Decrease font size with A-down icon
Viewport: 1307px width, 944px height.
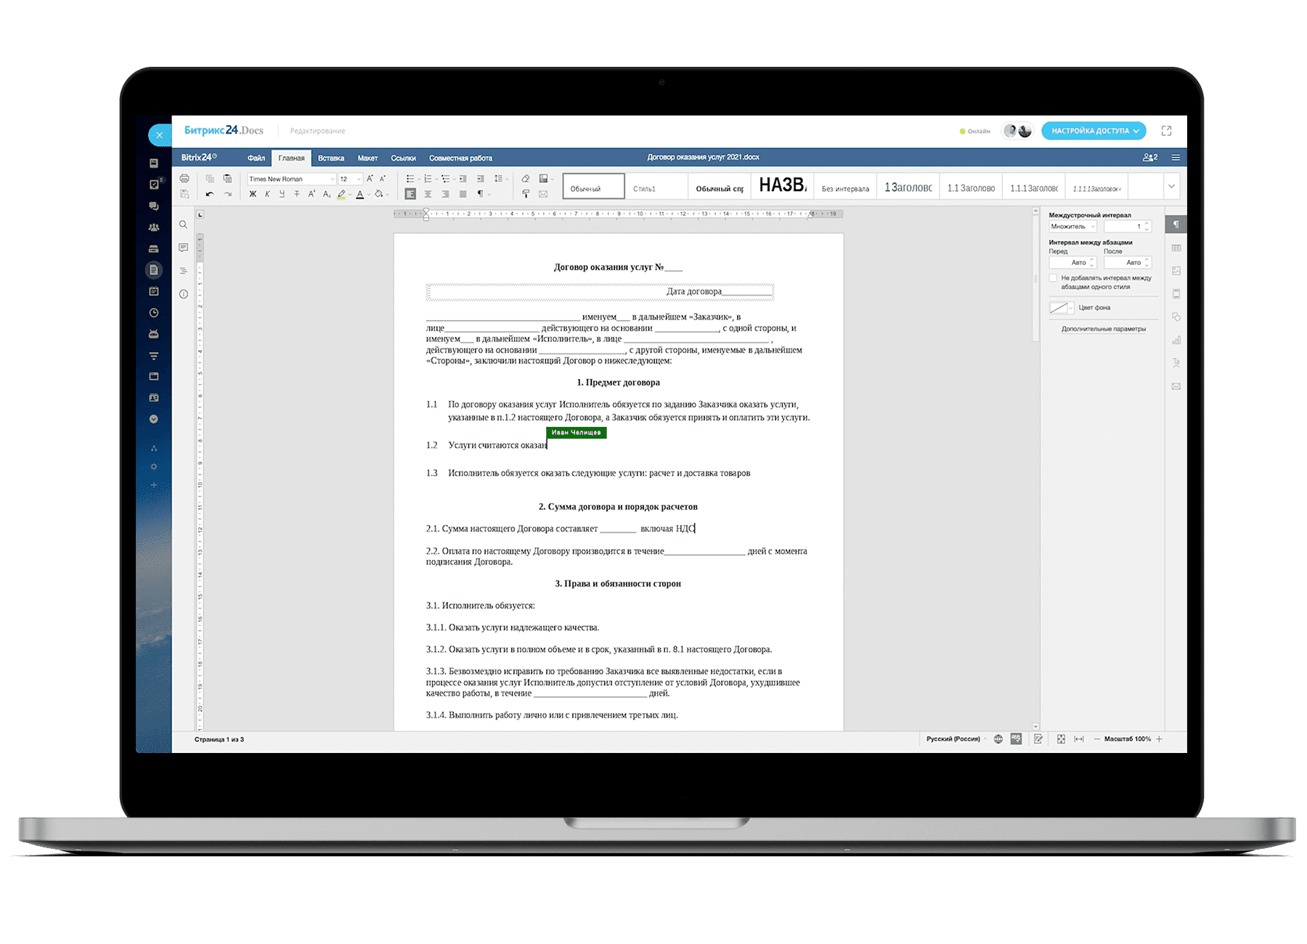383,179
